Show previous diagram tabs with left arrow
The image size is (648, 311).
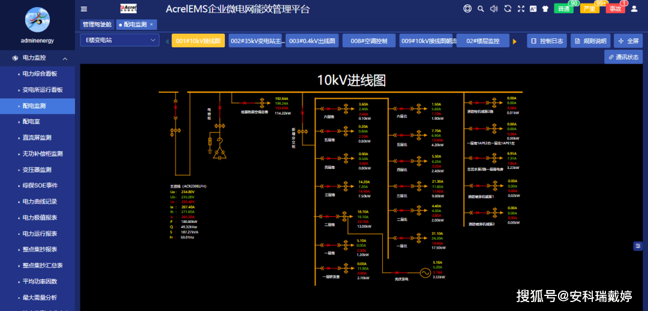tap(167, 41)
